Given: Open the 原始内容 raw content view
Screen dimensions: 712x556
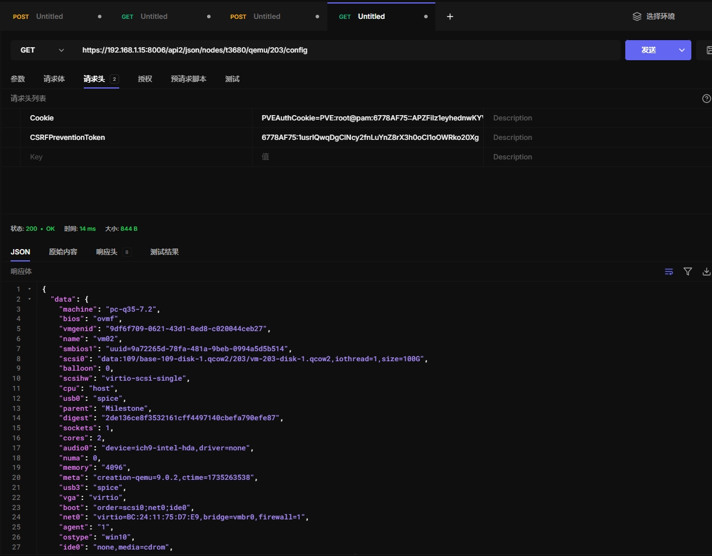Looking at the screenshot, I should tap(63, 252).
